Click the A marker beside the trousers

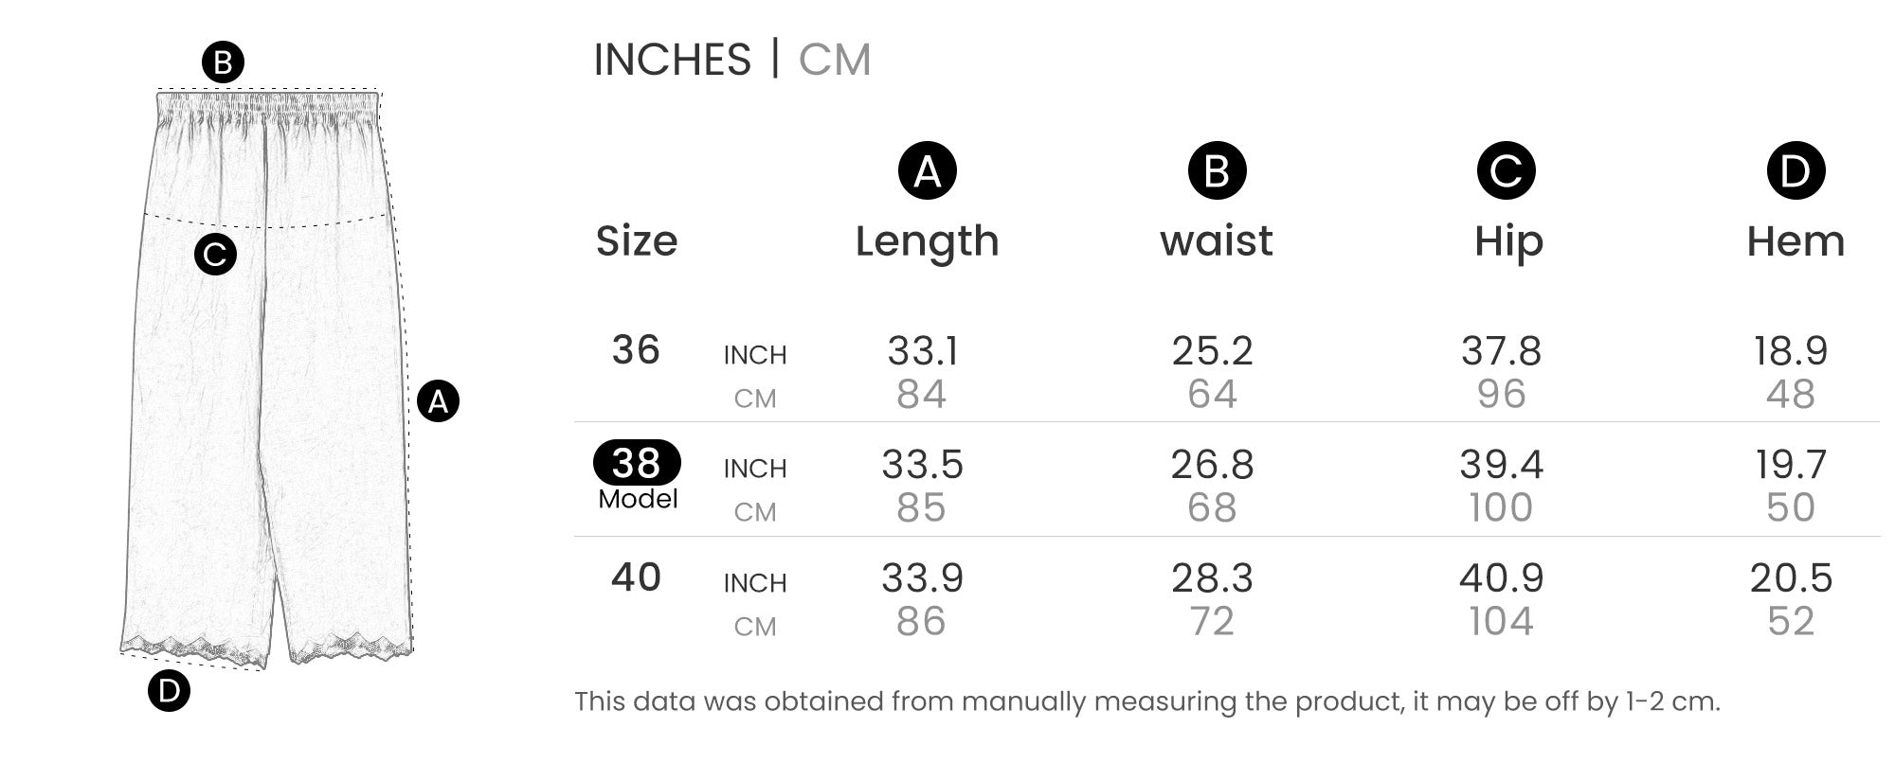[438, 401]
